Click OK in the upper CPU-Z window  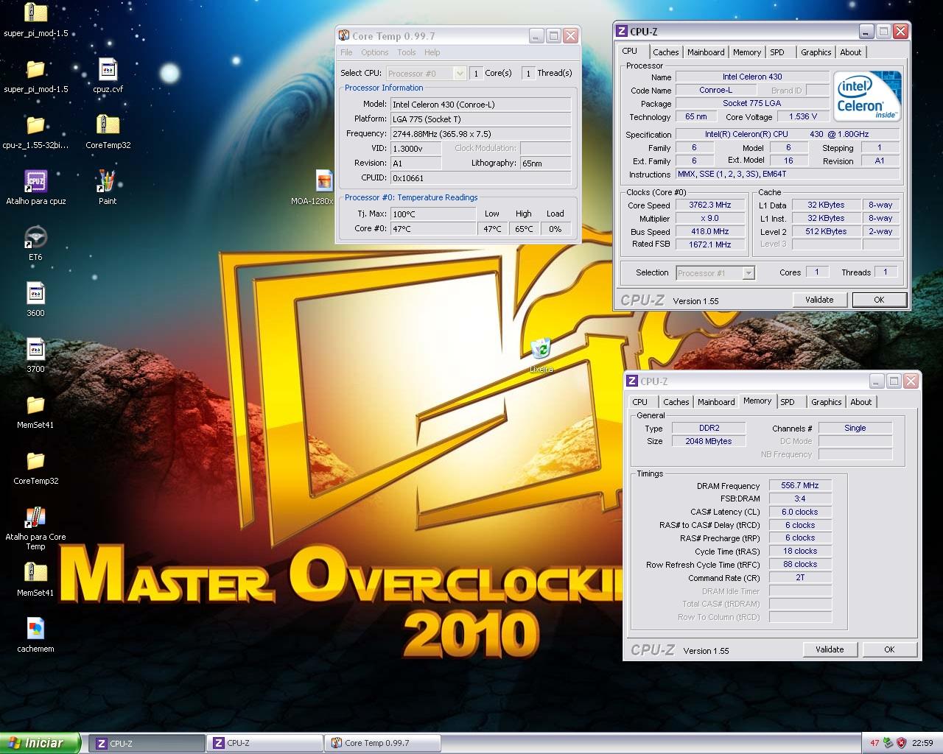(879, 300)
